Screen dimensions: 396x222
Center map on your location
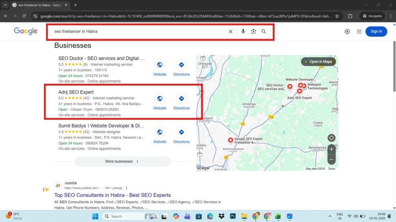[331, 138]
